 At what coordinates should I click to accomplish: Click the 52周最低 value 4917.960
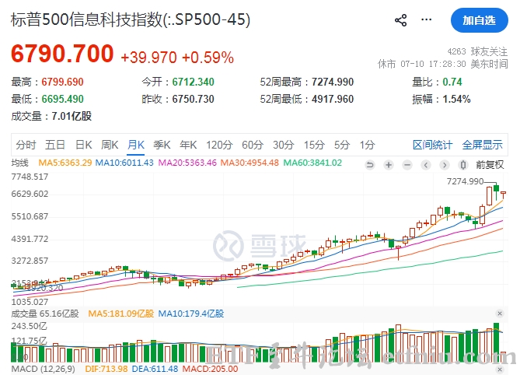pos(333,99)
